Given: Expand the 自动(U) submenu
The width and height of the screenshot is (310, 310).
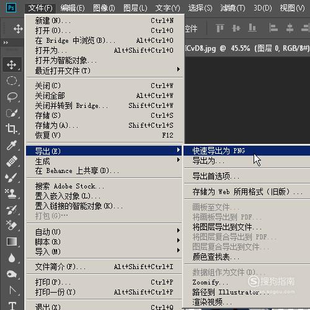Looking at the screenshot, I should (x=104, y=232).
